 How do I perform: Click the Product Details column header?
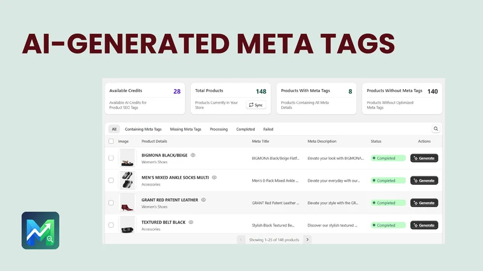(155, 142)
